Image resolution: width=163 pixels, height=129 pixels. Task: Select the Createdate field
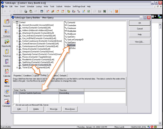pos(72,25)
